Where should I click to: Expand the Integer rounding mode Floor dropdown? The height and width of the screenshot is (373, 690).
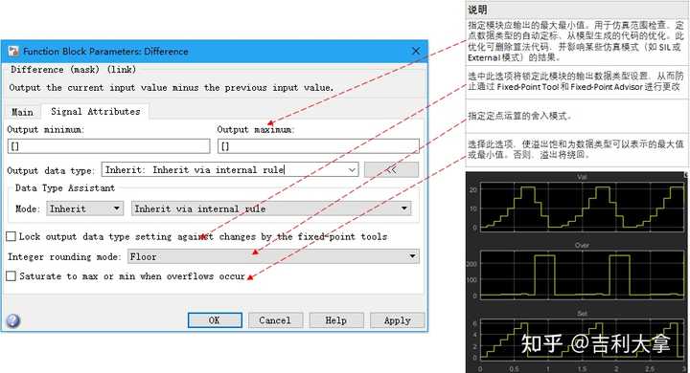273,256
